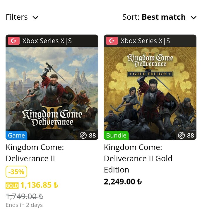This screenshot has height=215, width=202.
Task: Open the Kingdom Come: Deliverance II Gold Edition link
Action: pyautogui.click(x=138, y=159)
